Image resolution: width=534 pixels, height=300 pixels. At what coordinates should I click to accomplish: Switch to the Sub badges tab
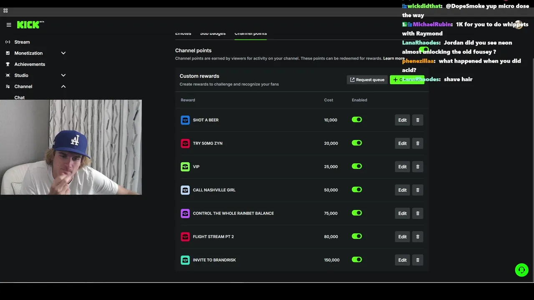[213, 33]
